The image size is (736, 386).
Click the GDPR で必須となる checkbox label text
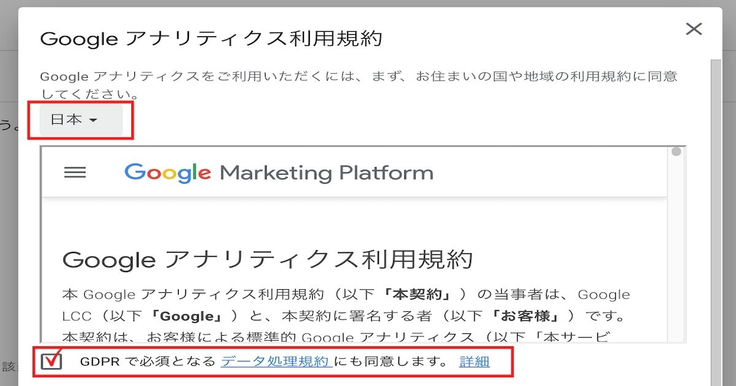148,361
